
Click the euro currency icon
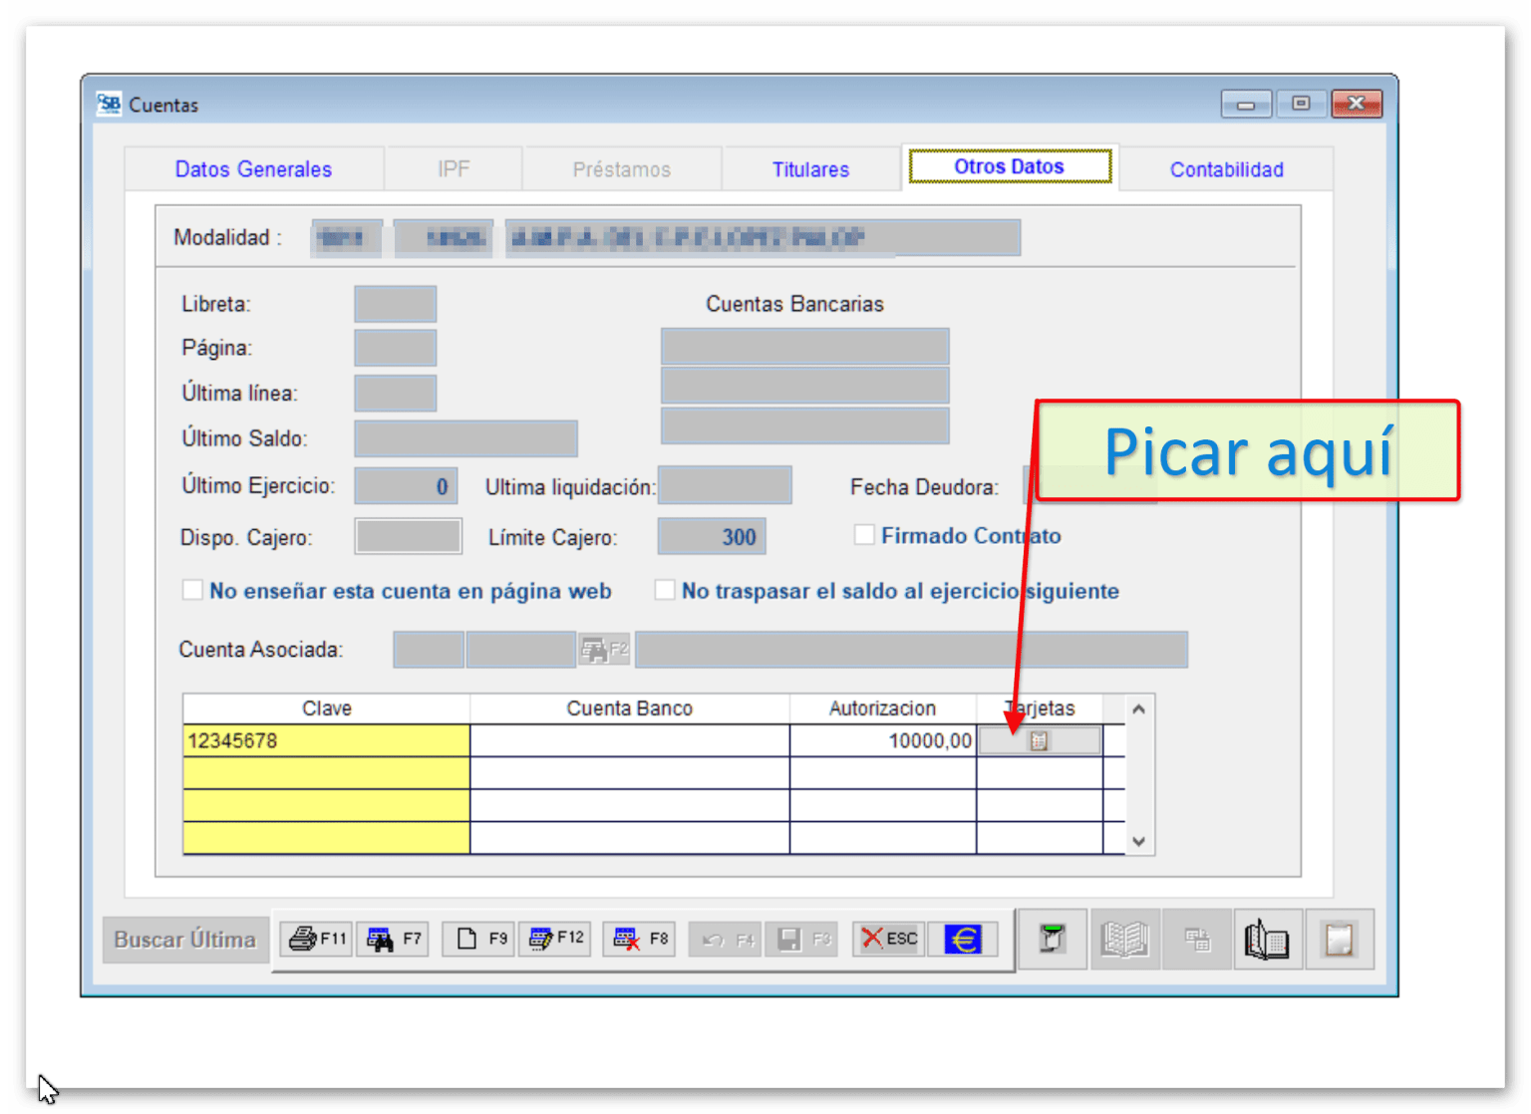(x=962, y=939)
